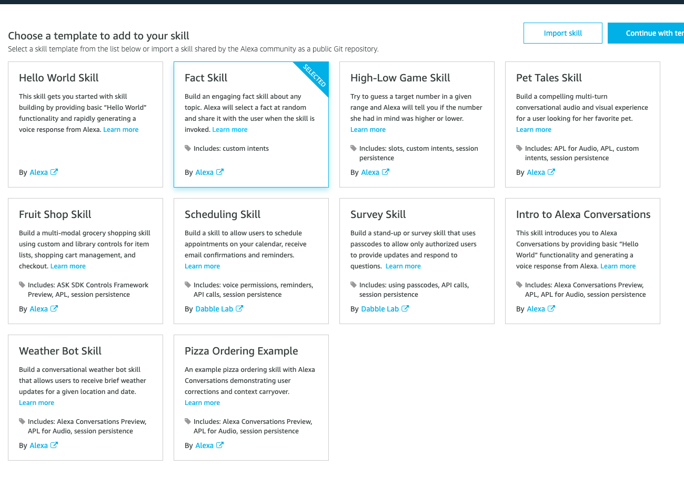The width and height of the screenshot is (684, 499).
Task: Open Learn more in Pizza Ordering Example
Action: [203, 403]
